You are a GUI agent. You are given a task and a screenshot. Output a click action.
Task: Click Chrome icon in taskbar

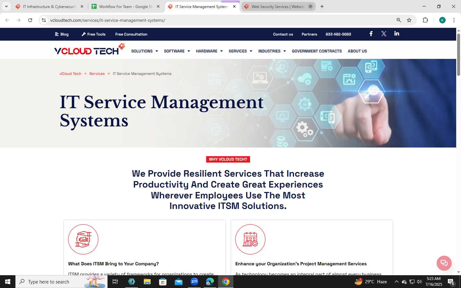coord(226,282)
